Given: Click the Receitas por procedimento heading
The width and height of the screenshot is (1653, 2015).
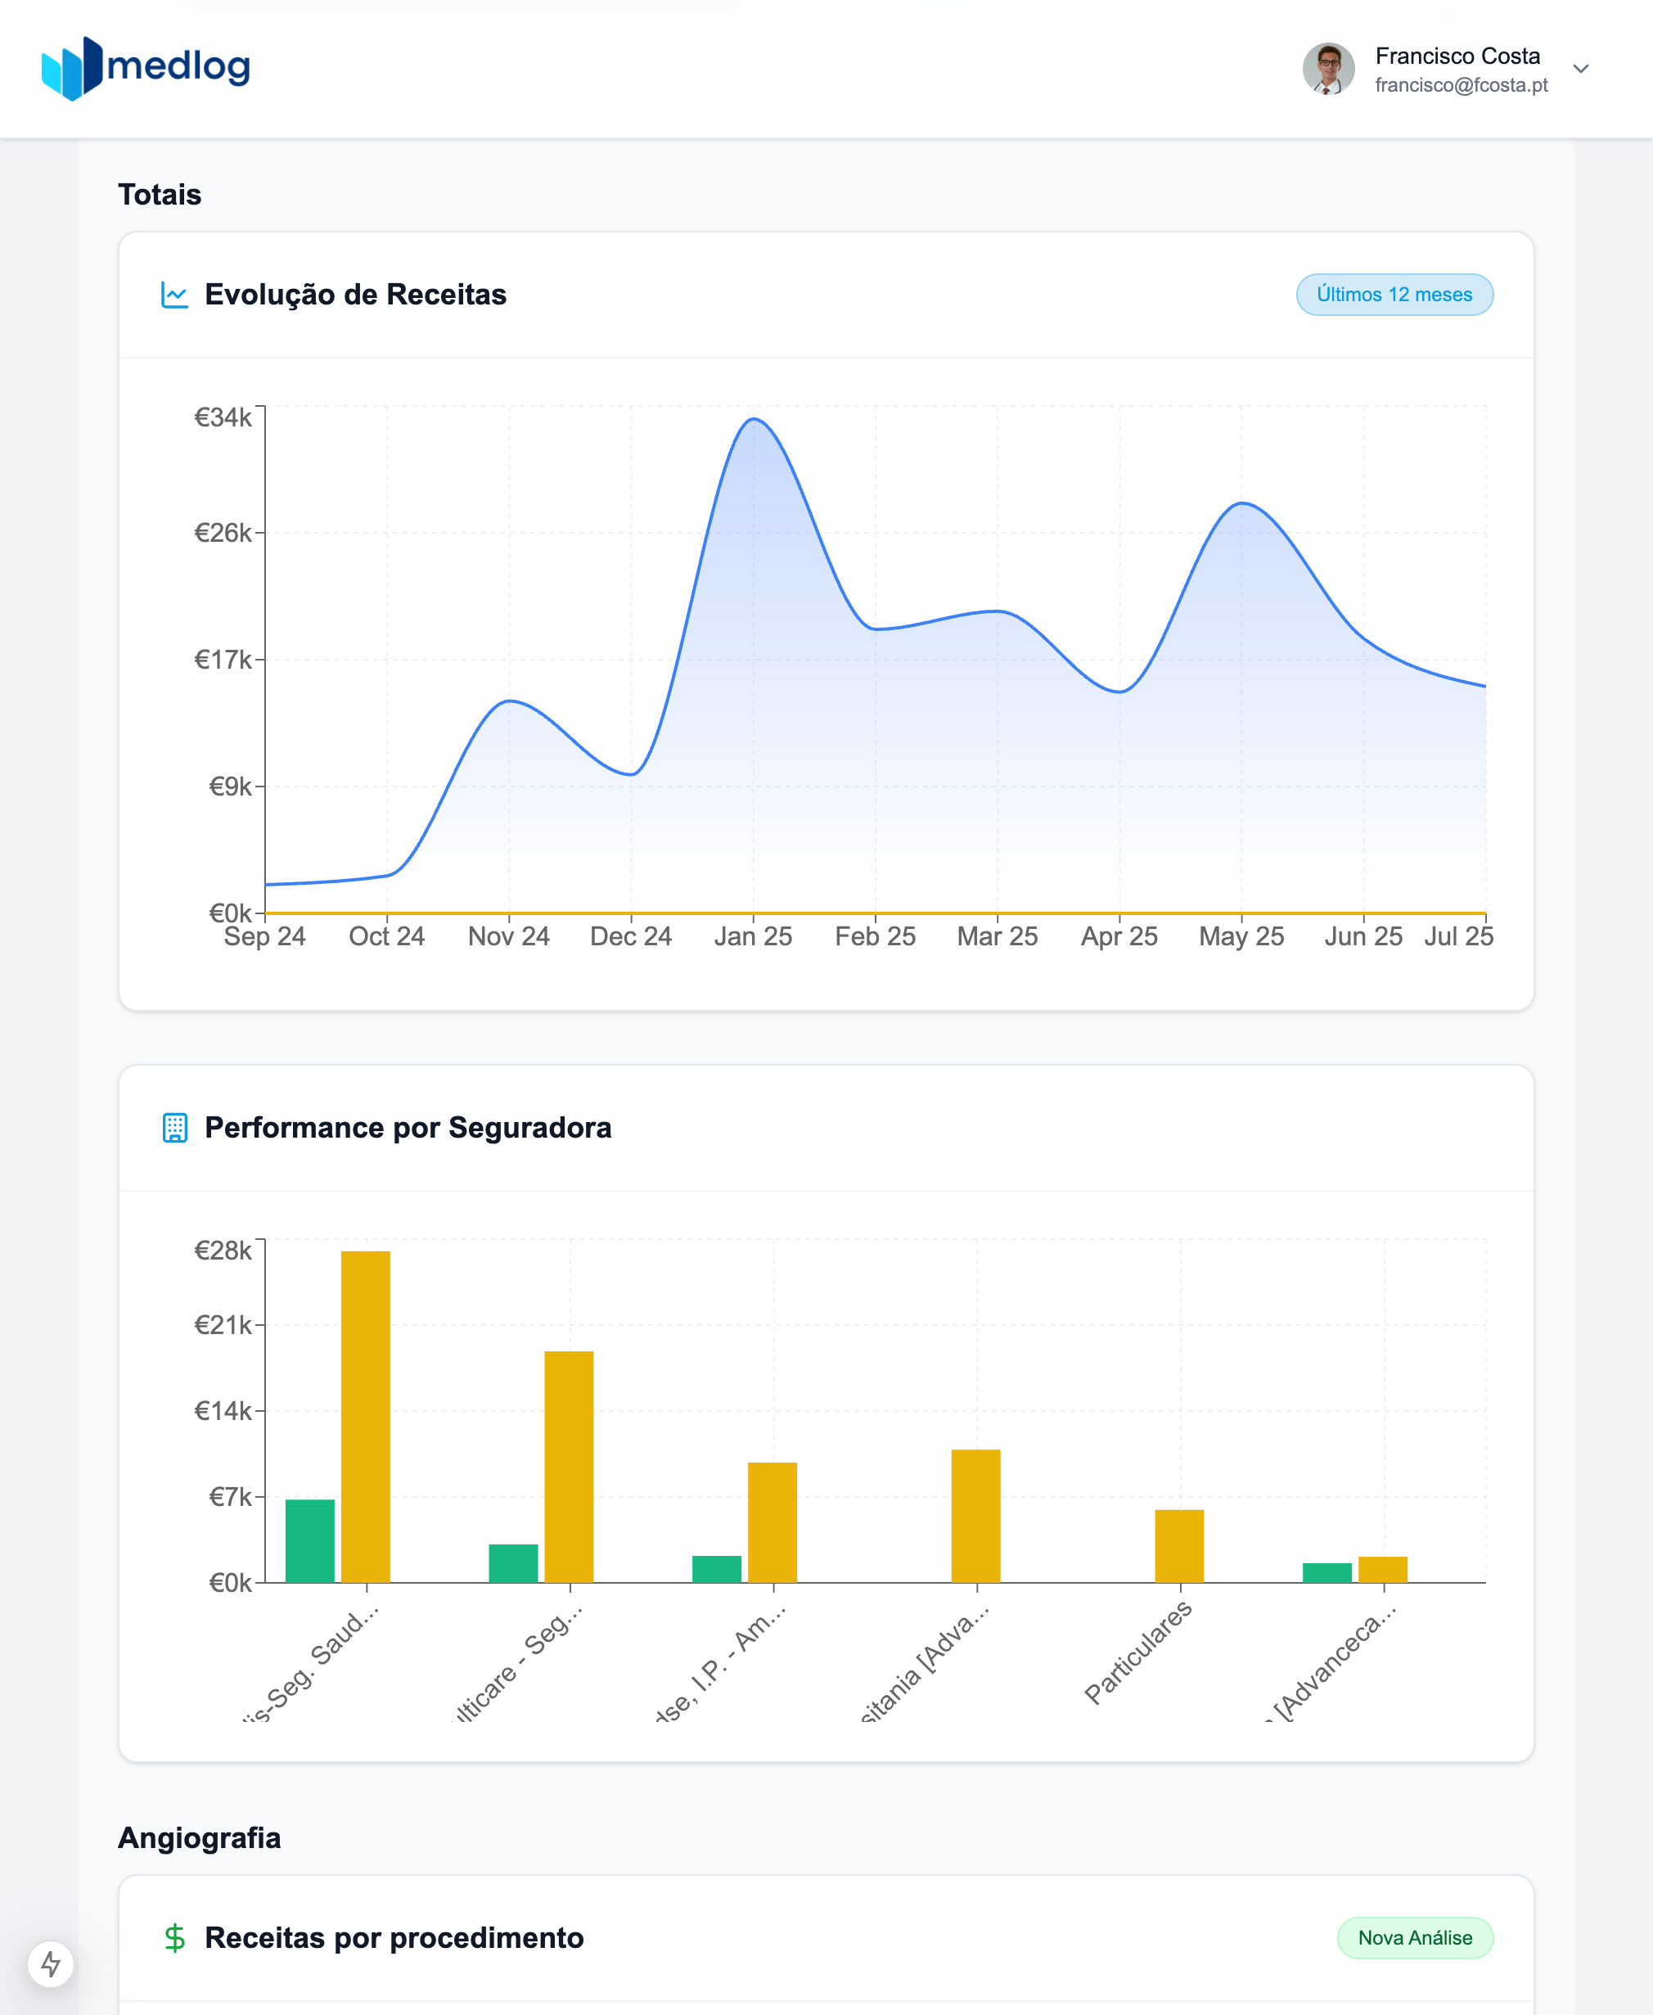Looking at the screenshot, I should point(394,1938).
